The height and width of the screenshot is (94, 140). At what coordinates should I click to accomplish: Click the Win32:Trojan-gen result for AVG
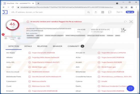[x=108, y=67]
